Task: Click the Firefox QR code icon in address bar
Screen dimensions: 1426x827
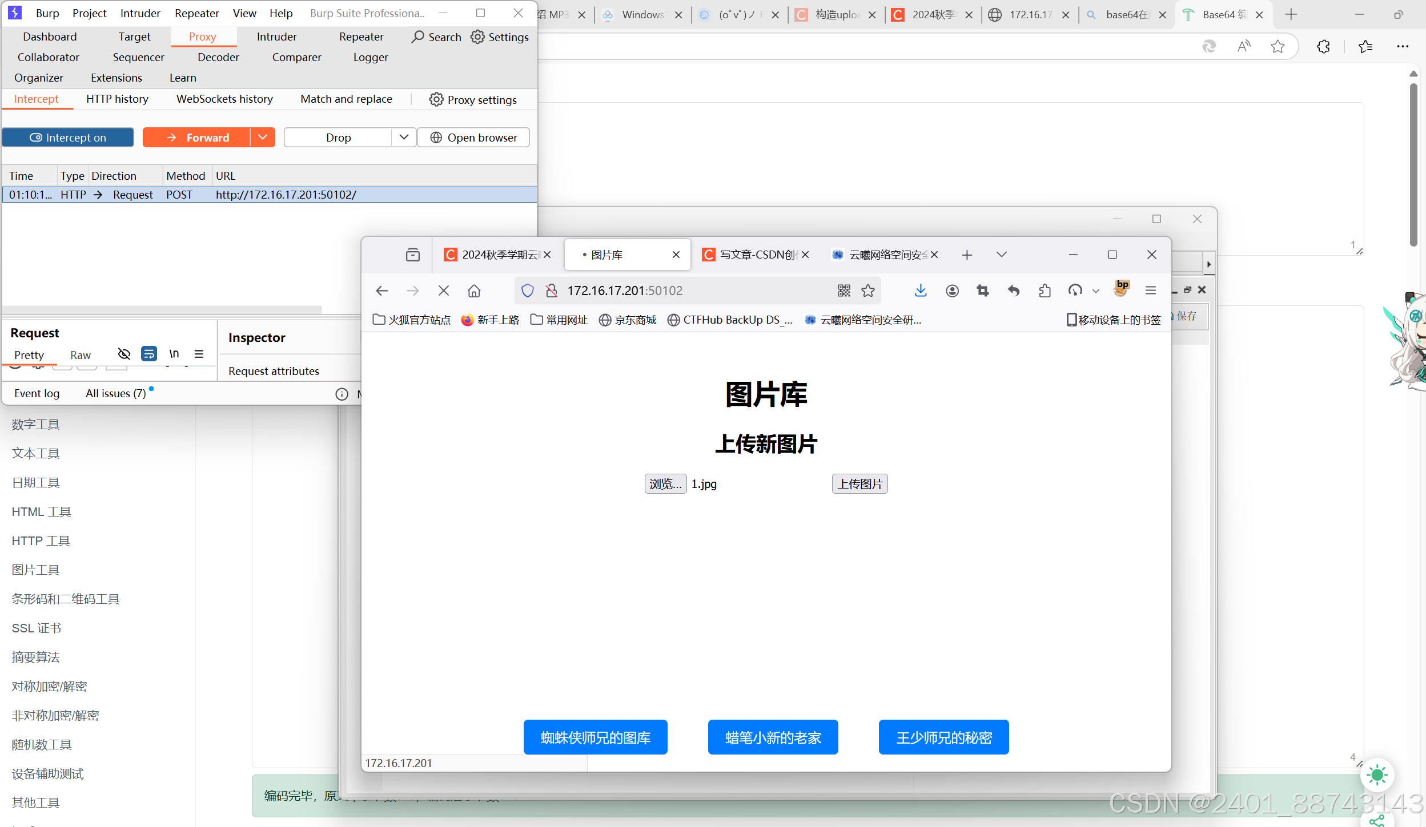Action: (x=843, y=291)
